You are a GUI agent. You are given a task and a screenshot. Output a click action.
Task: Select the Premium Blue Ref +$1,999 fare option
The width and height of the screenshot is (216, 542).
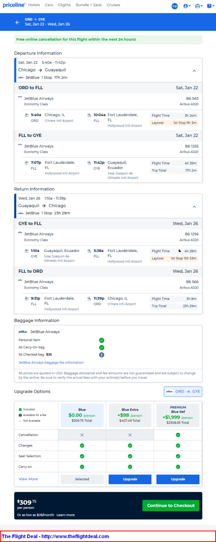tap(178, 415)
